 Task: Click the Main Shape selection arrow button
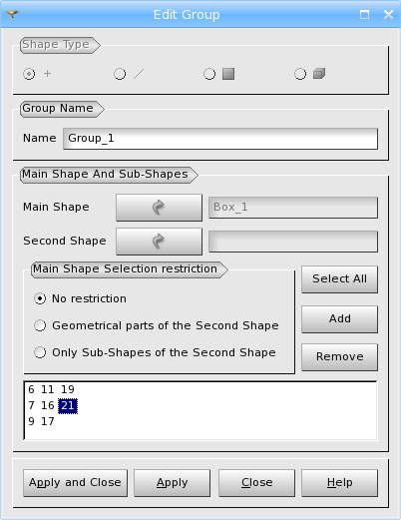point(159,208)
